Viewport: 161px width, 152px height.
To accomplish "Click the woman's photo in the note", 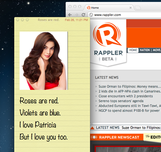I will pos(43,61).
